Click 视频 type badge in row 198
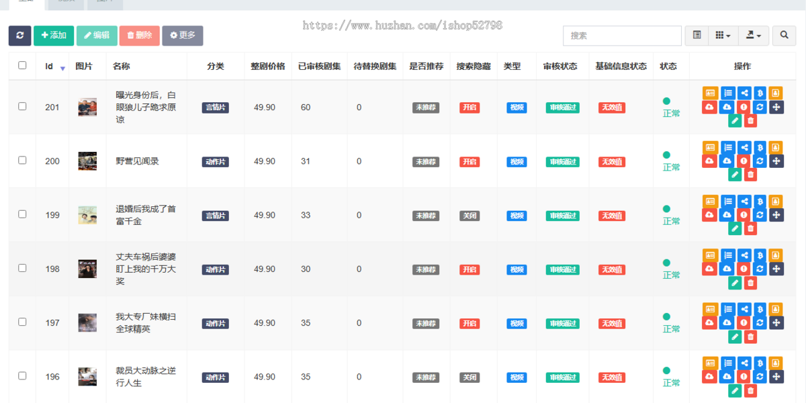 coord(517,269)
